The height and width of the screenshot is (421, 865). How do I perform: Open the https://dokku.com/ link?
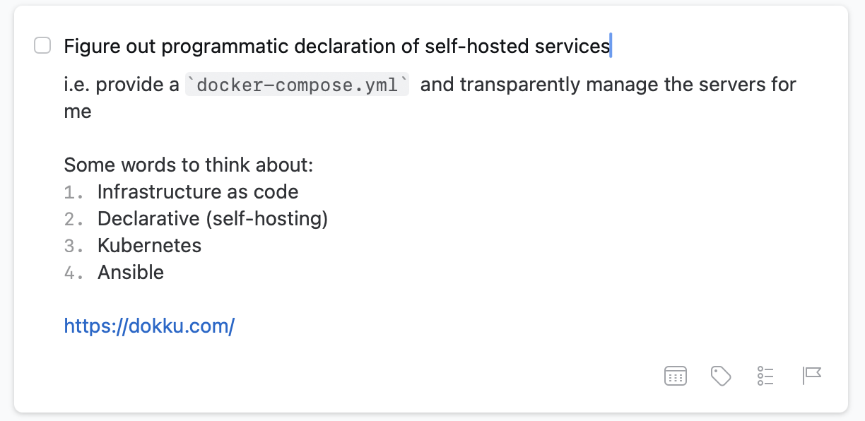click(x=149, y=326)
